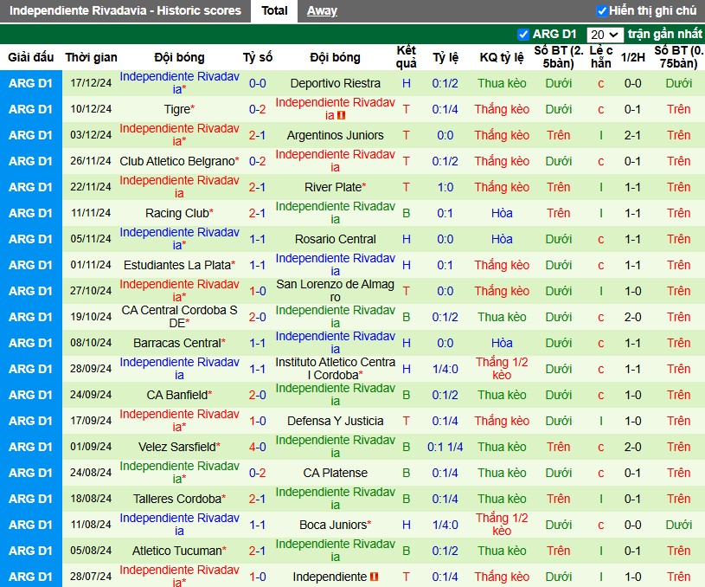
Task: Open Barracas Central team link
Action: (177, 343)
